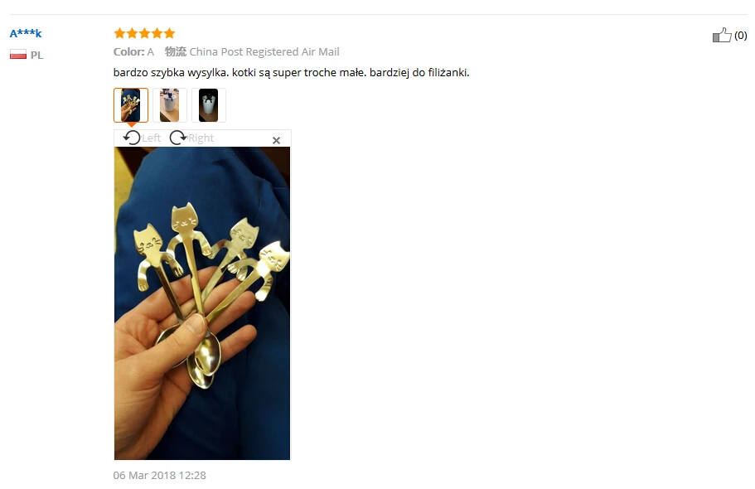Image resolution: width=755 pixels, height=489 pixels.
Task: Select the first thumbnail of spoons in hand
Action: click(x=131, y=105)
